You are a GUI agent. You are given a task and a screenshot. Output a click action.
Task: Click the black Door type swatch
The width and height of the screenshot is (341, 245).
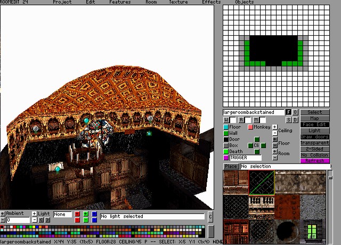click(225, 140)
